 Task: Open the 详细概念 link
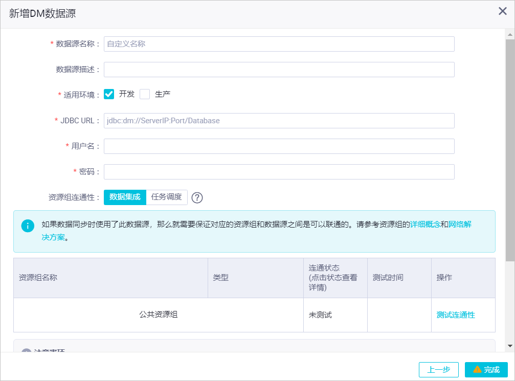pyautogui.click(x=425, y=225)
